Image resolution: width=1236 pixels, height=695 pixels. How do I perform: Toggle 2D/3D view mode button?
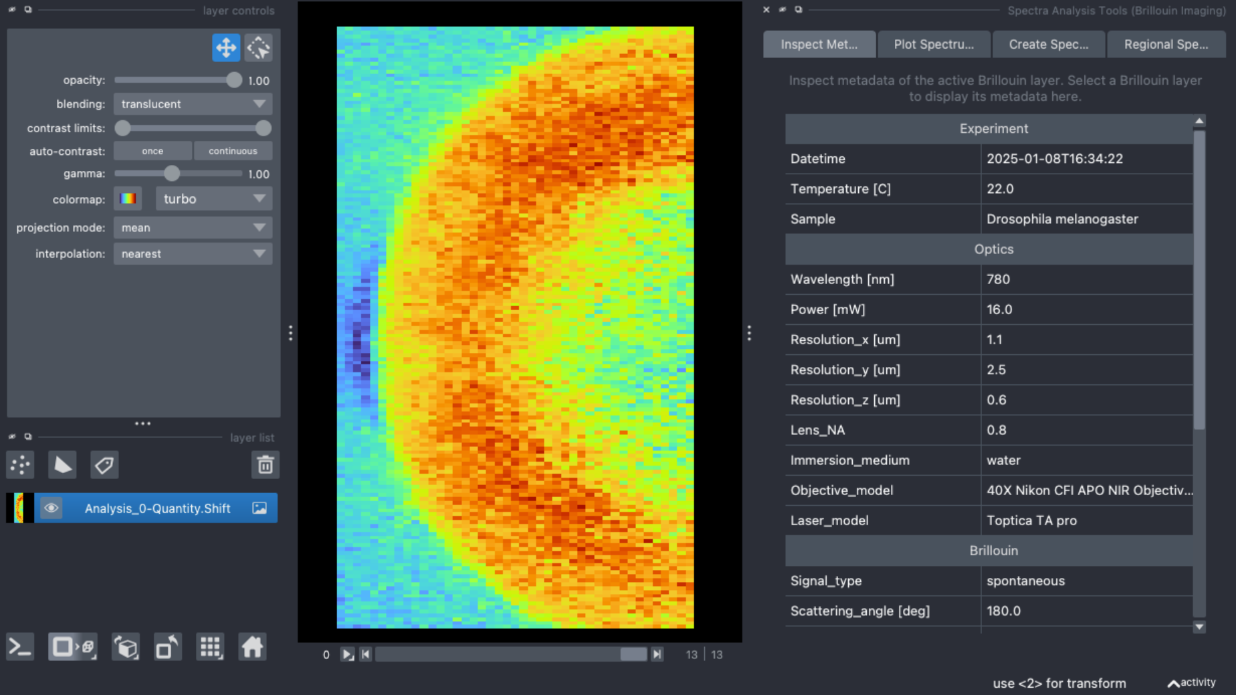coord(72,647)
